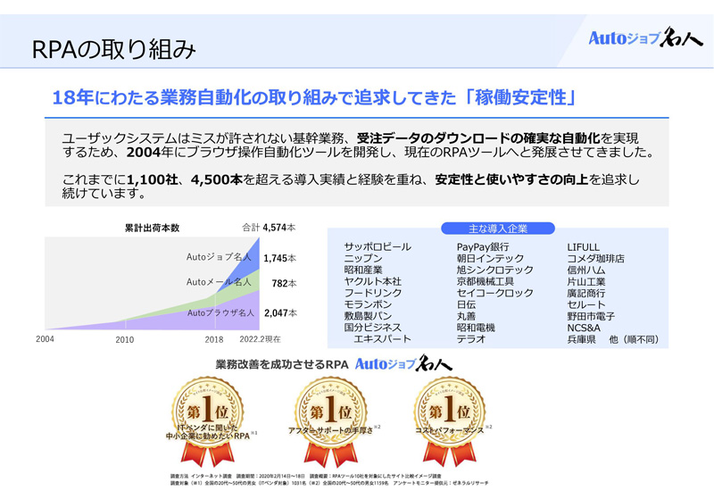Click the Autoジョブ名人 chart label

click(219, 257)
